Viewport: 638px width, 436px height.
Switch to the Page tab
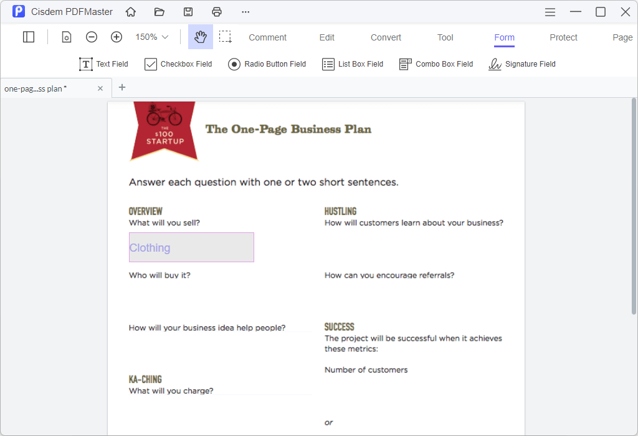[622, 37]
